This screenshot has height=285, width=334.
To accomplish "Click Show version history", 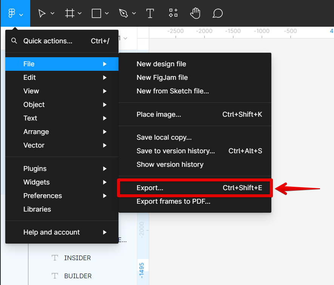I will click(x=170, y=164).
